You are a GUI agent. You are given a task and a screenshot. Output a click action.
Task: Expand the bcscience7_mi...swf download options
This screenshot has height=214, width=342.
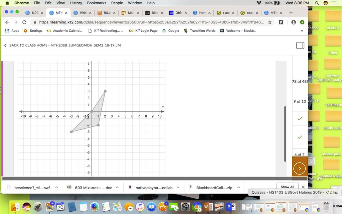(x=57, y=188)
